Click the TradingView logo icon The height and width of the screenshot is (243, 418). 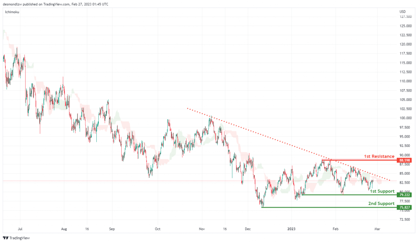tap(6, 238)
